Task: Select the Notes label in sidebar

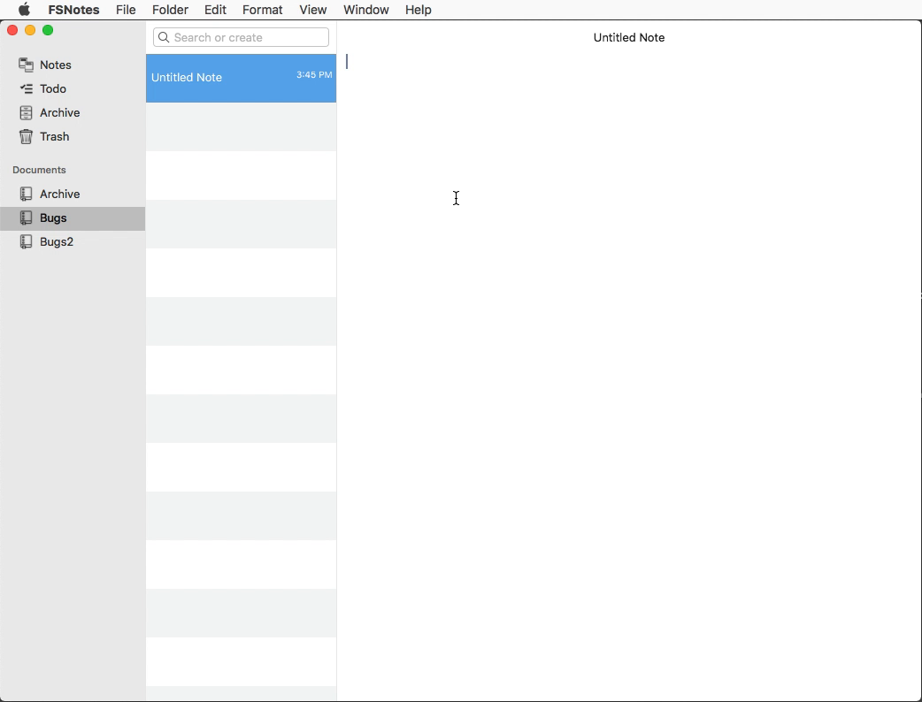Action: 55,65
